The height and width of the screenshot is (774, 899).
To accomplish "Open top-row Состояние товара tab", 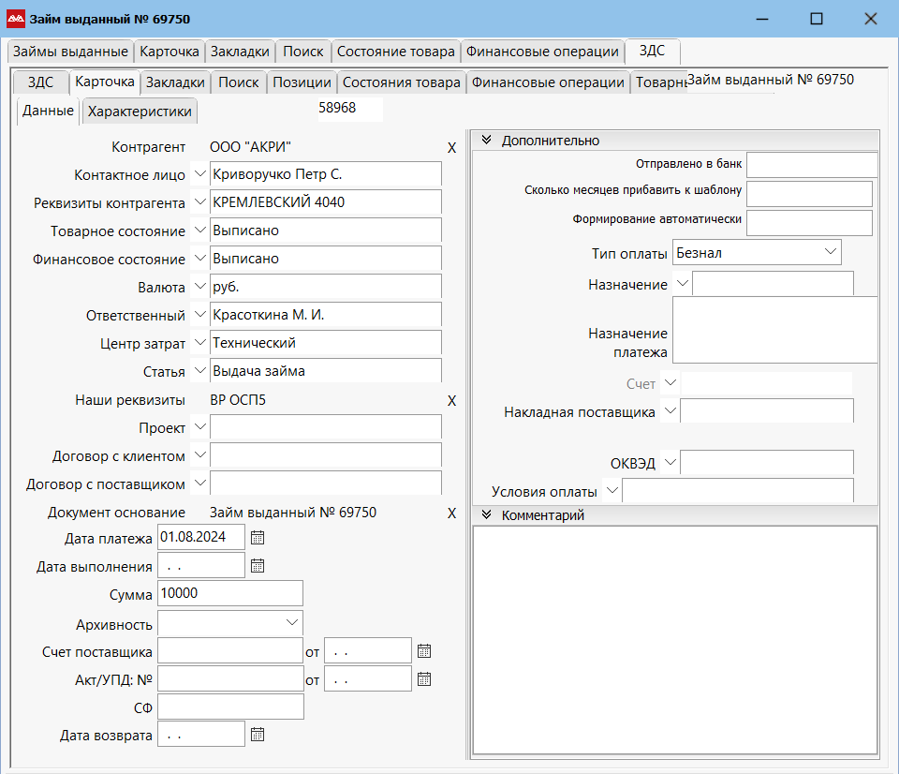I will coord(395,52).
